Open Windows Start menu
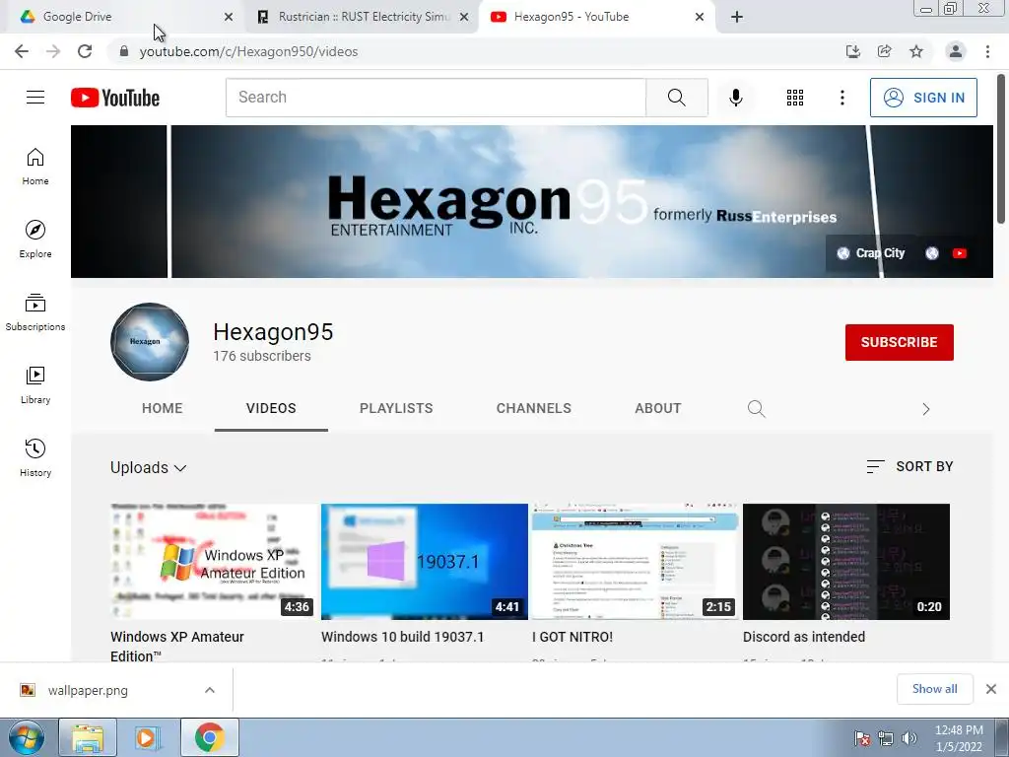This screenshot has height=757, width=1009. pos(26,737)
